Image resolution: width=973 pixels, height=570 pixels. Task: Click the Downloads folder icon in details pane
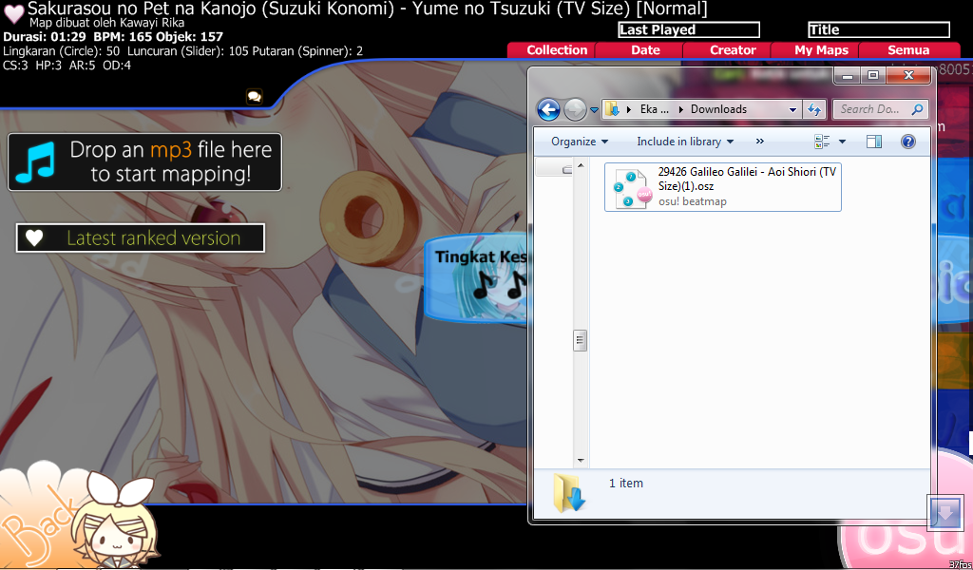(569, 492)
